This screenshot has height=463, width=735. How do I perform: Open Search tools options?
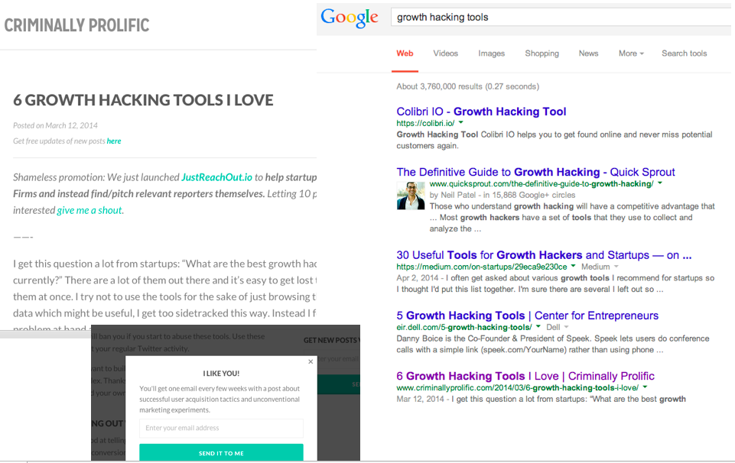(684, 53)
